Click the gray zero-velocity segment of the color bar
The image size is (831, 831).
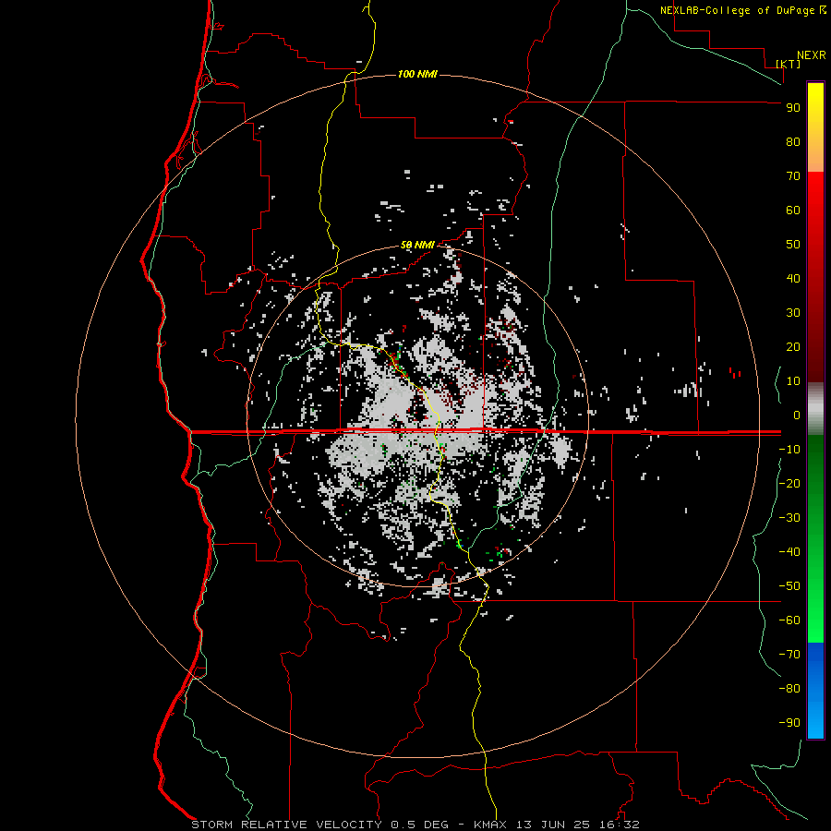tap(815, 409)
